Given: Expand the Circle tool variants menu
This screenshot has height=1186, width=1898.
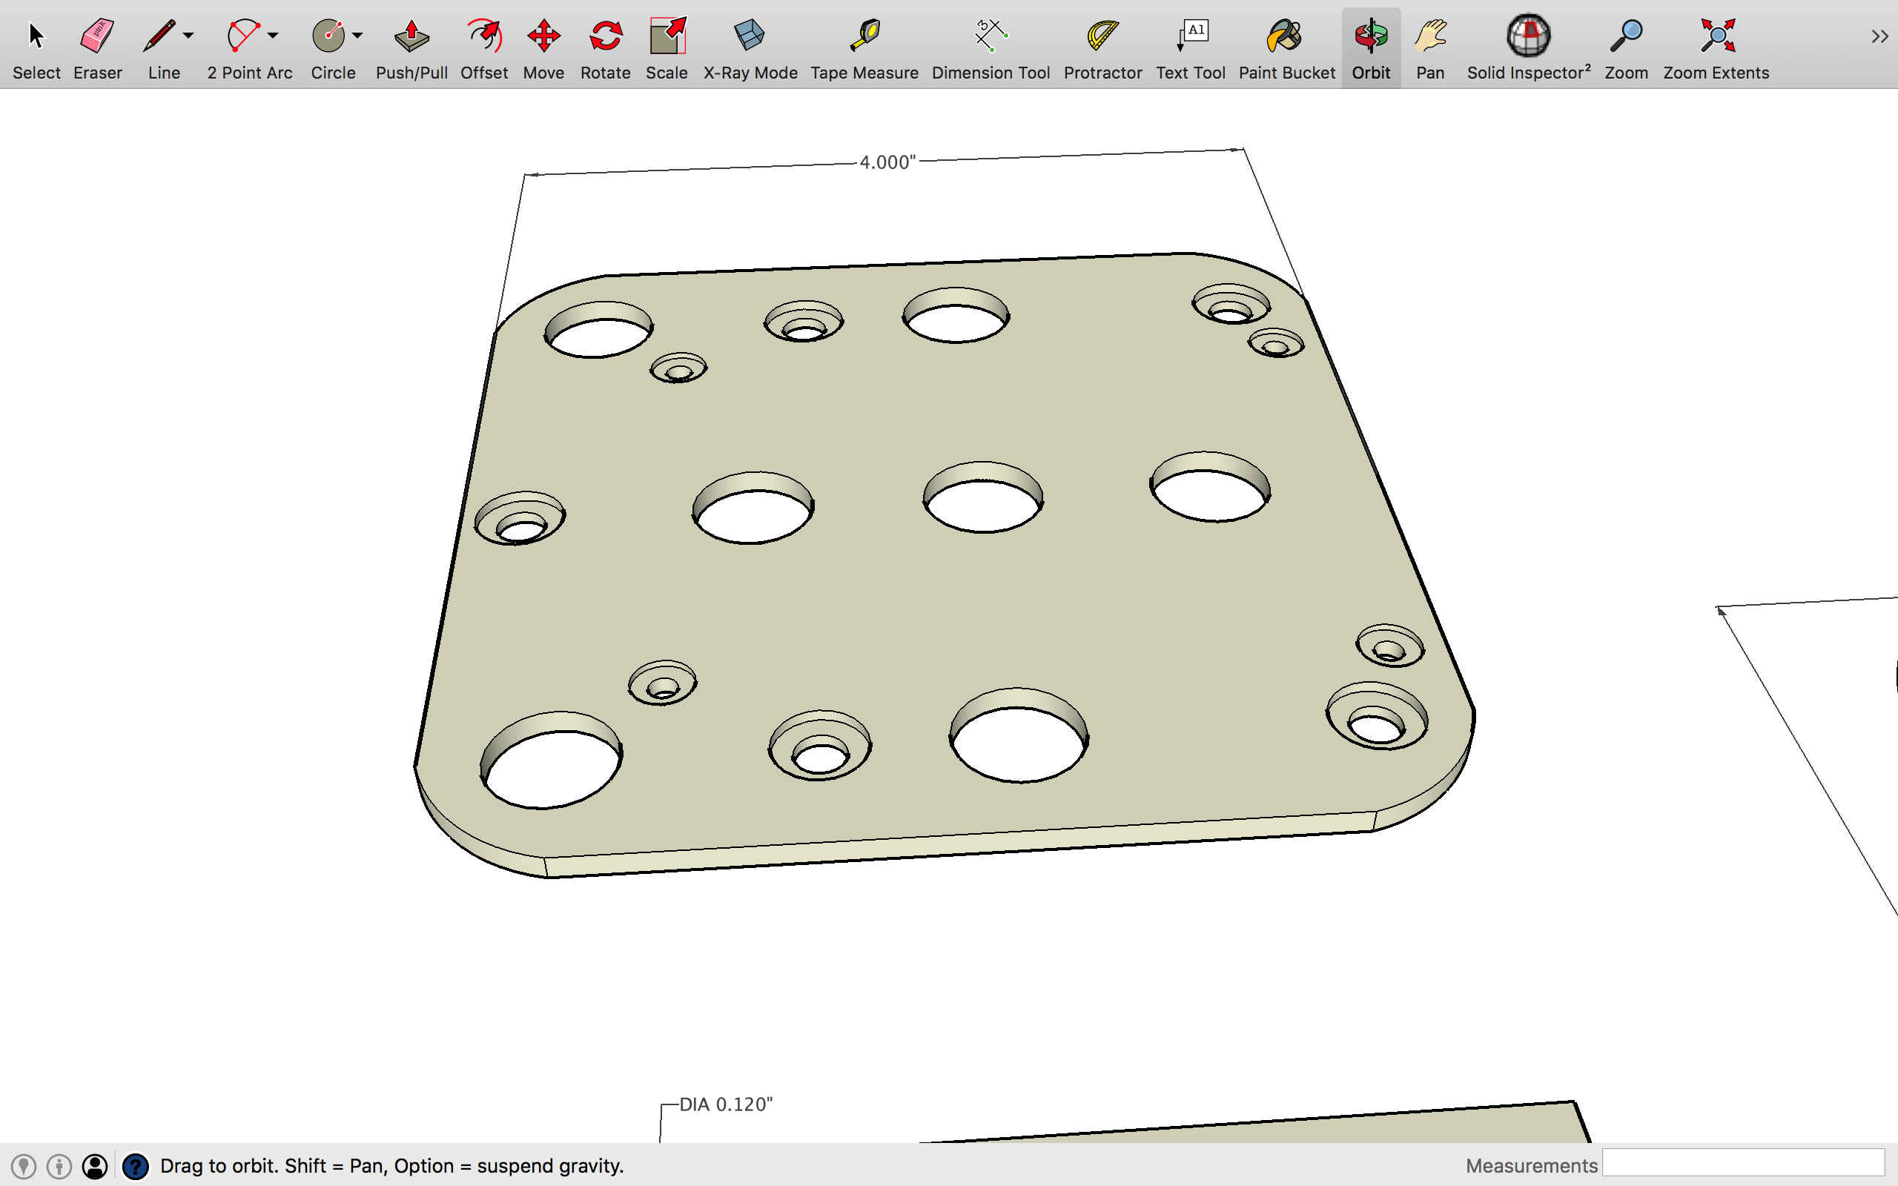Looking at the screenshot, I should click(357, 36).
